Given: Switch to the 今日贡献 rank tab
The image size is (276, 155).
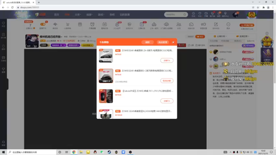Looking at the screenshot, I should [x=214, y=41].
